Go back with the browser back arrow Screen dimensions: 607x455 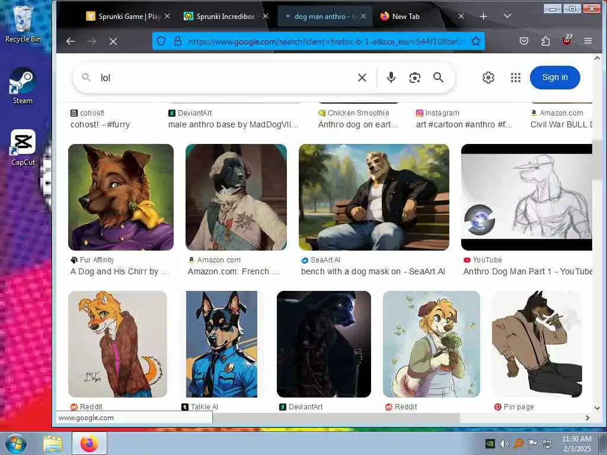click(70, 41)
